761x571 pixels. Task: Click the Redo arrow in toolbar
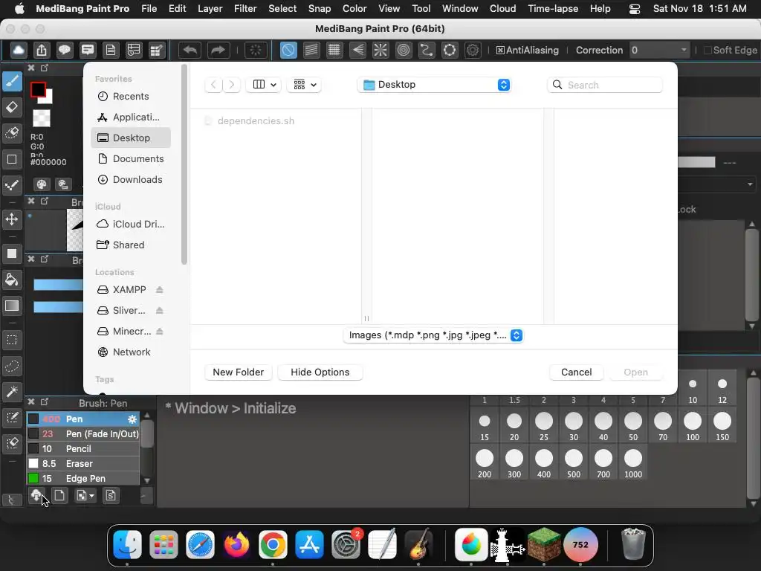pos(218,50)
